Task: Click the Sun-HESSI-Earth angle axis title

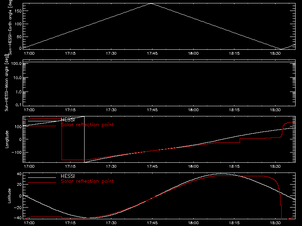Action: coord(10,27)
